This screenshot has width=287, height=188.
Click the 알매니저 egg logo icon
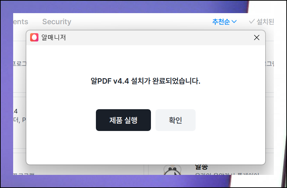34,37
